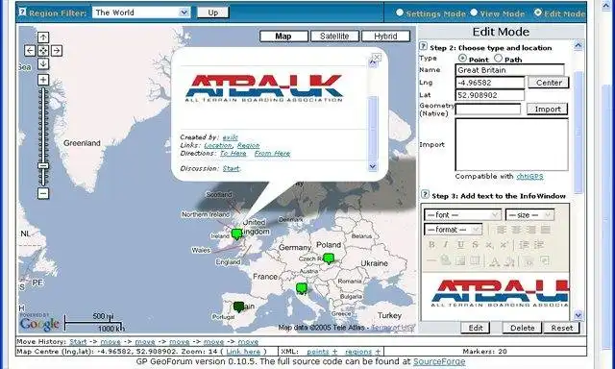Viewport: 615px width, 369px height.
Task: Follow the SourceForge link
Action: (x=439, y=361)
